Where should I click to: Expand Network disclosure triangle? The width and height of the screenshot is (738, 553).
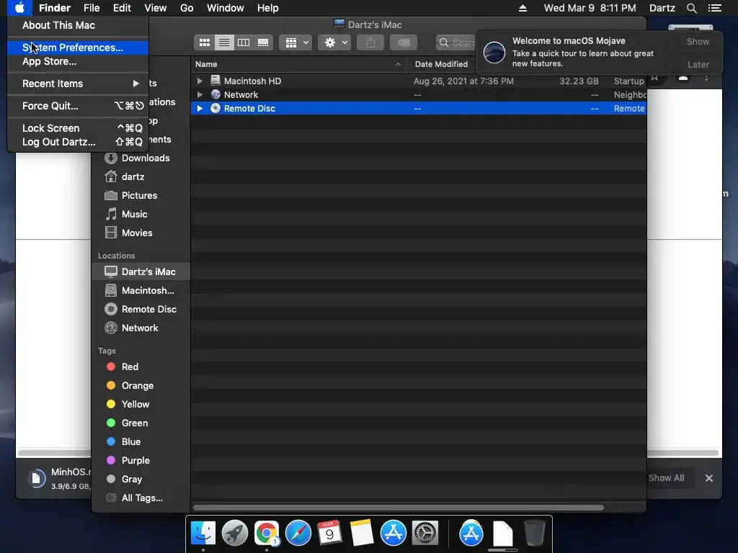(x=200, y=94)
